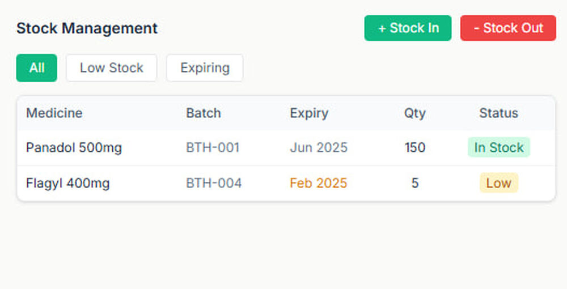Click the orange Feb 2025 expiry date
This screenshot has height=289, width=567.
pos(318,184)
